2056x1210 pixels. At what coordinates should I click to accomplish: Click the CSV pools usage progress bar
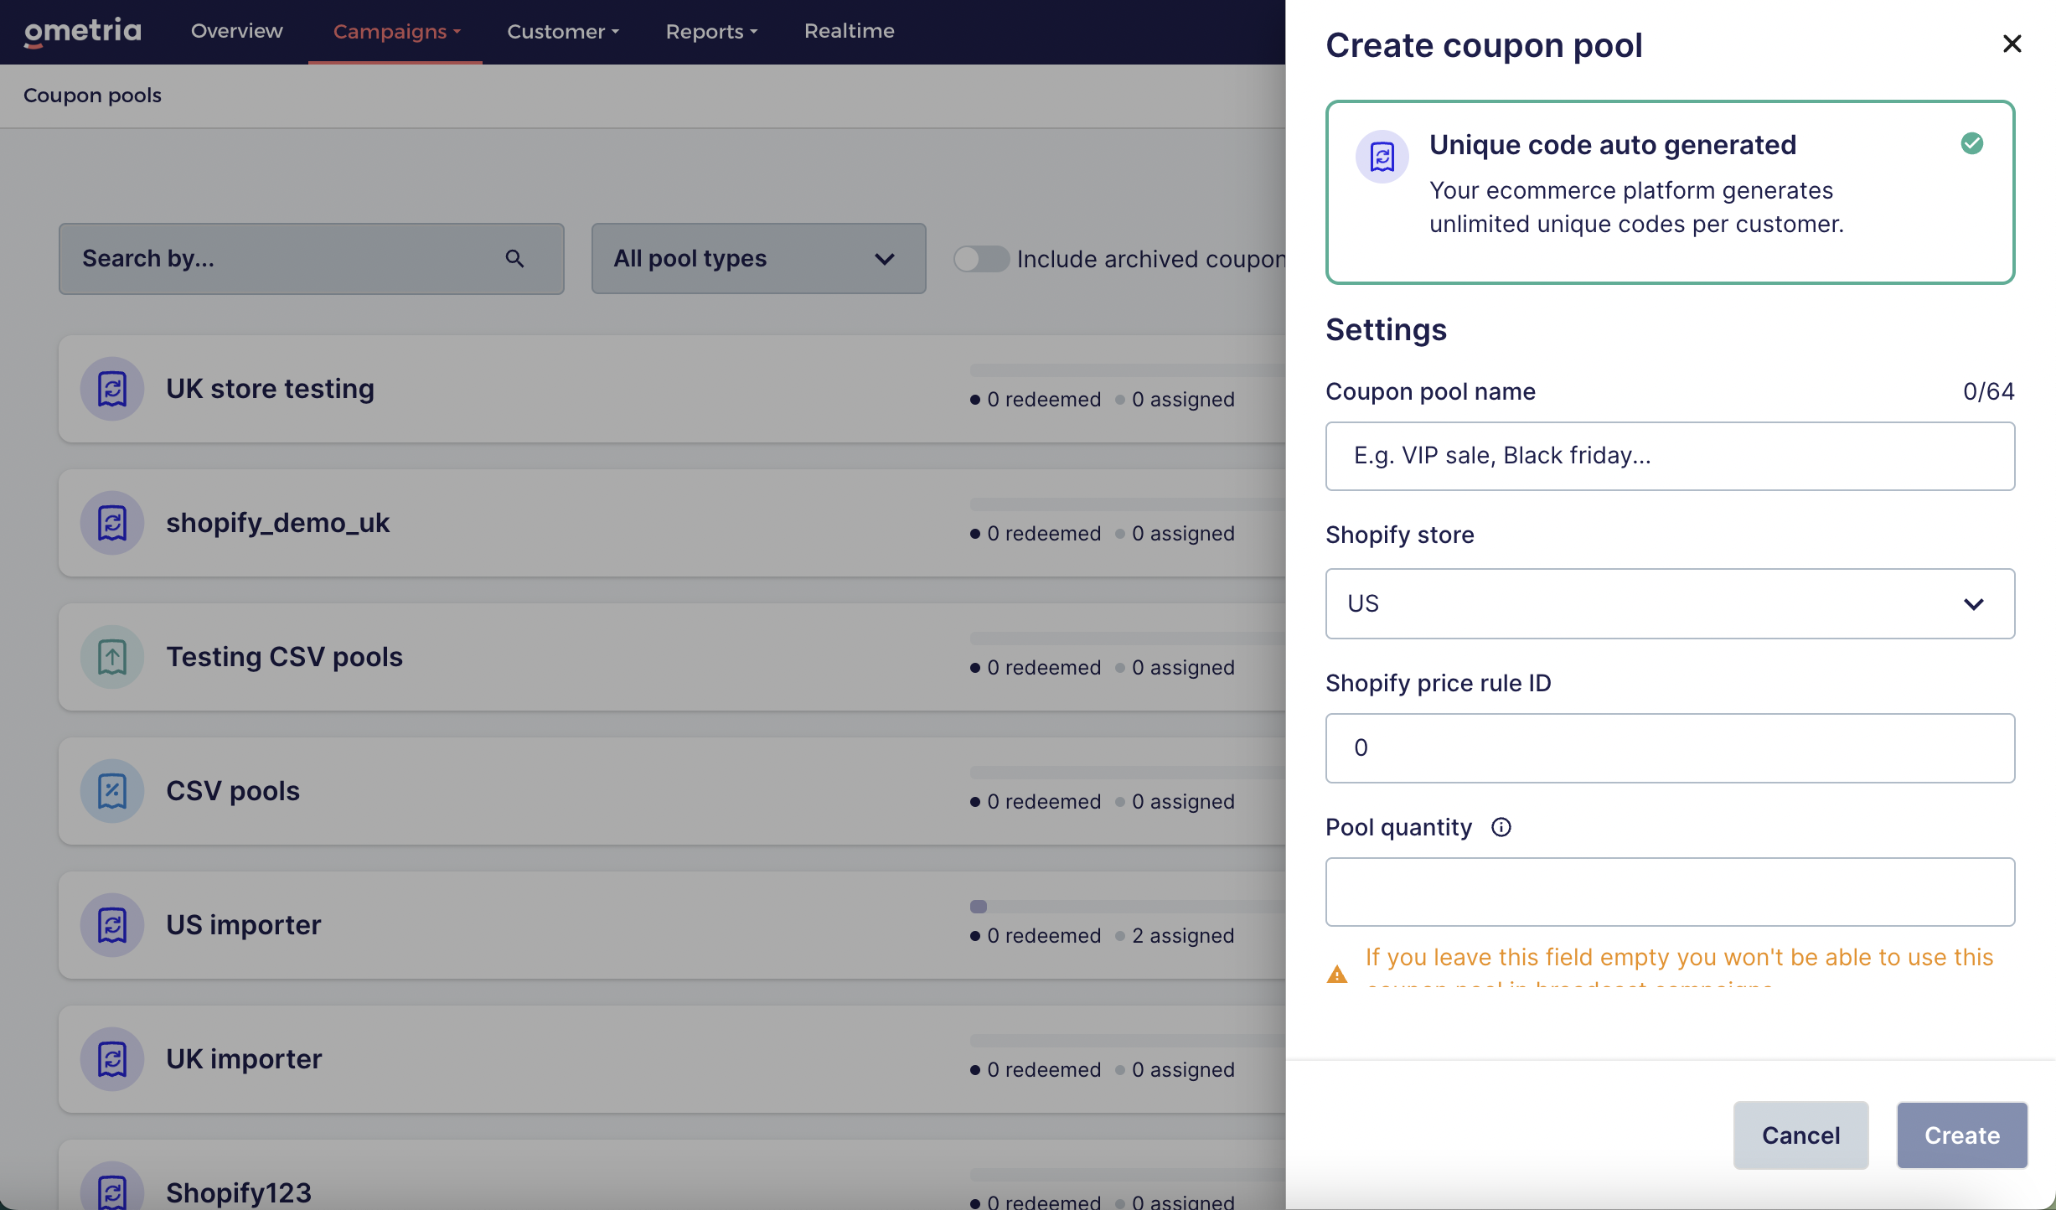pos(1128,773)
